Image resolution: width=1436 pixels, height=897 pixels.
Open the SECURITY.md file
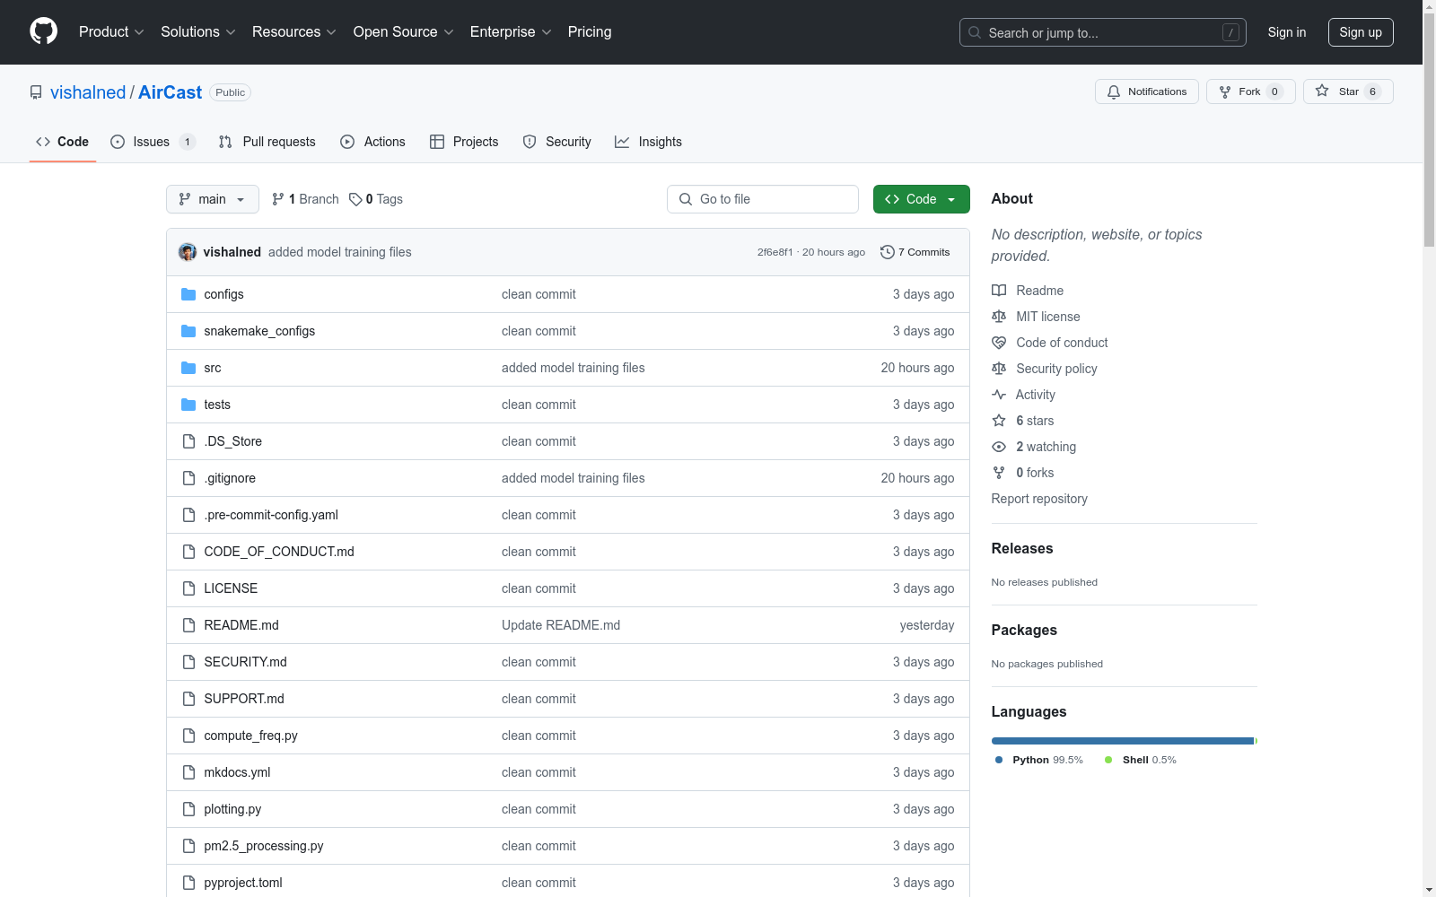point(246,662)
